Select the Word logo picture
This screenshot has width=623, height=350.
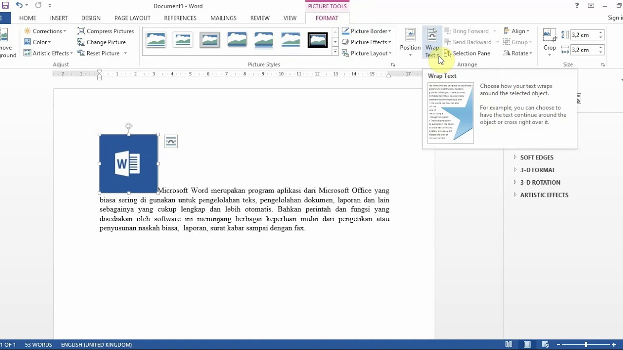click(x=128, y=164)
